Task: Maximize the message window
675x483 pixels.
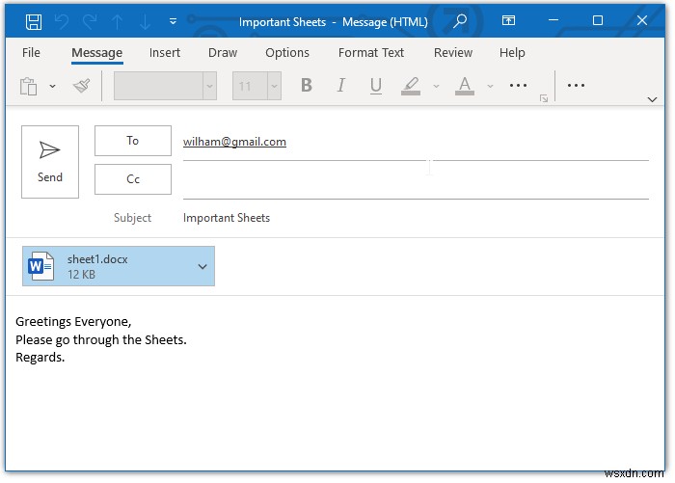Action: pos(598,20)
